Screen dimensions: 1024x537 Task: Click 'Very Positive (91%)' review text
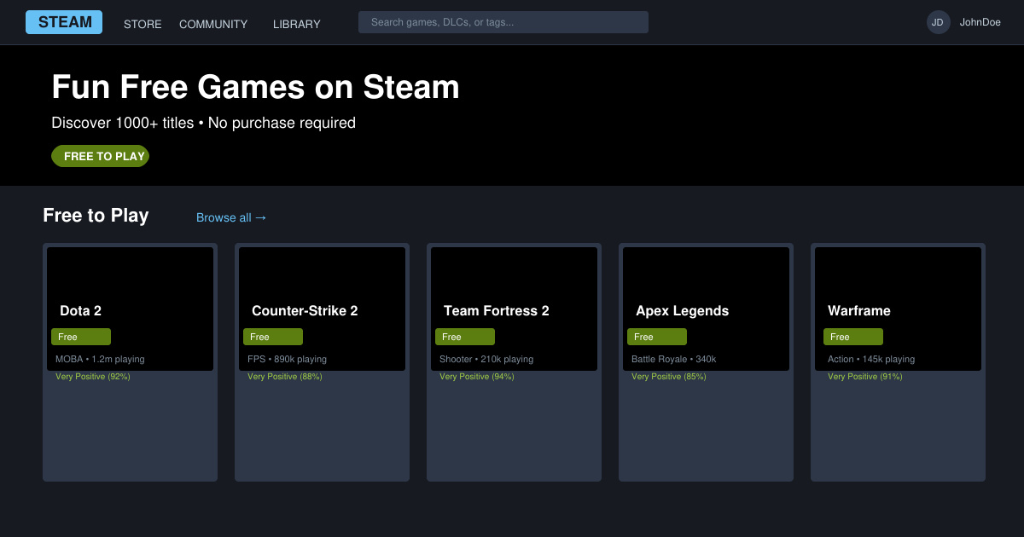[865, 376]
